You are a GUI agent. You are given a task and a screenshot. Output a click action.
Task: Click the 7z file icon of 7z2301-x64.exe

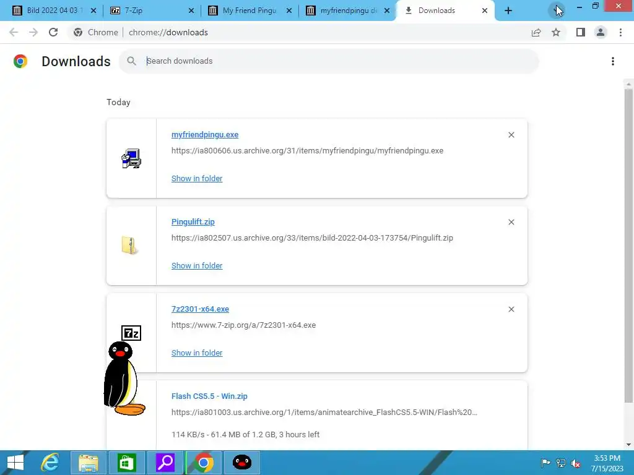(x=131, y=333)
